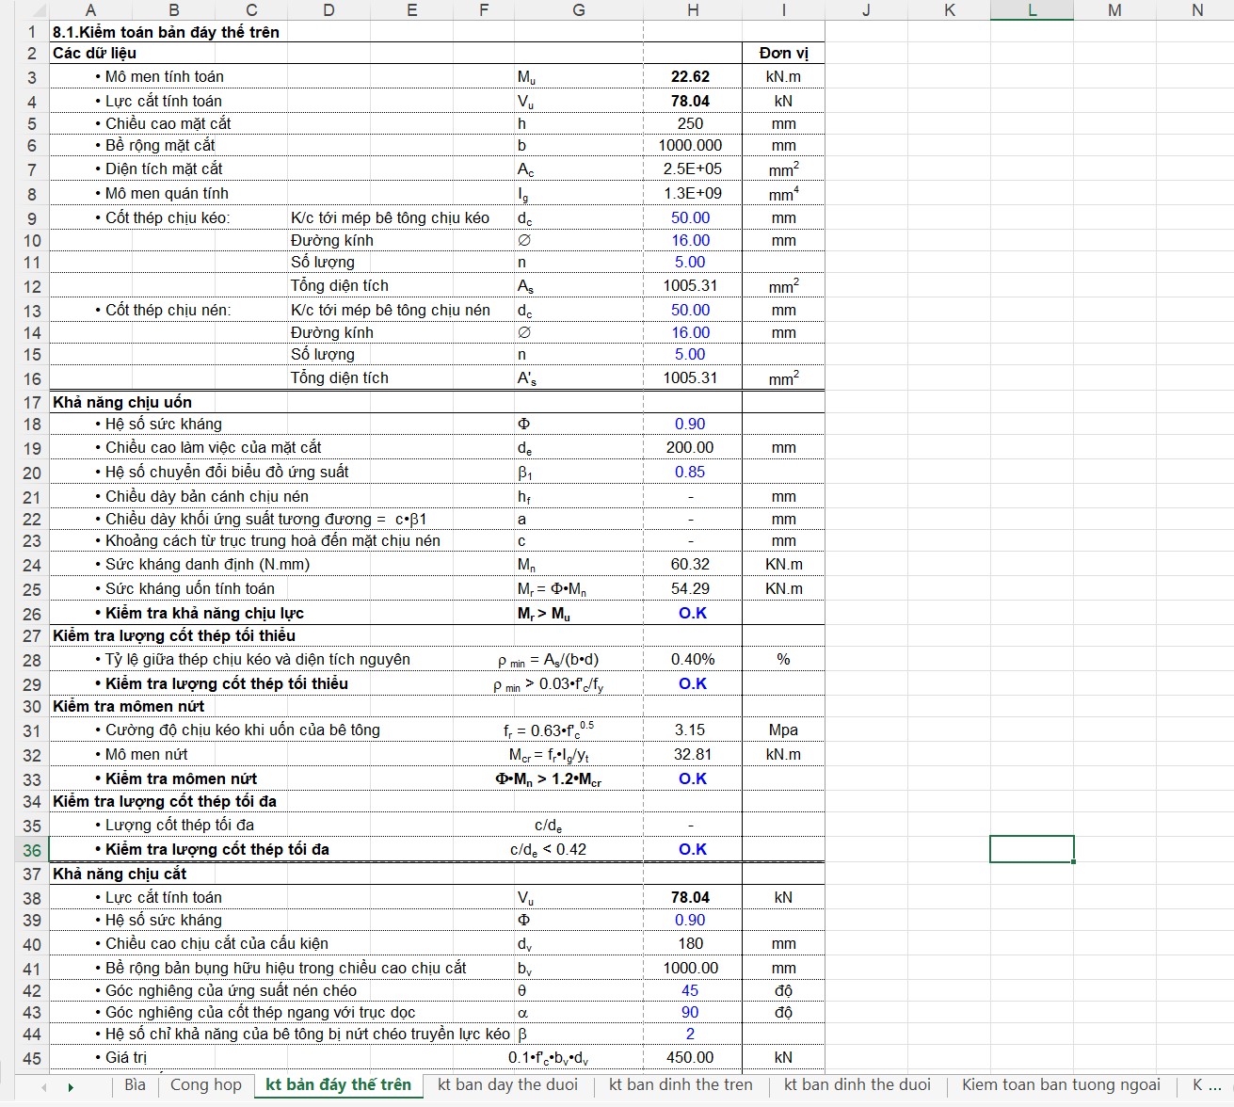The width and height of the screenshot is (1234, 1107).
Task: Click the ratio value 0.40%
Action: click(x=693, y=659)
